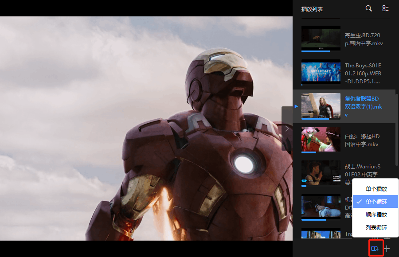Click the 播放列表 panel heading
Screen dimensions: 399x257
tap(312, 9)
